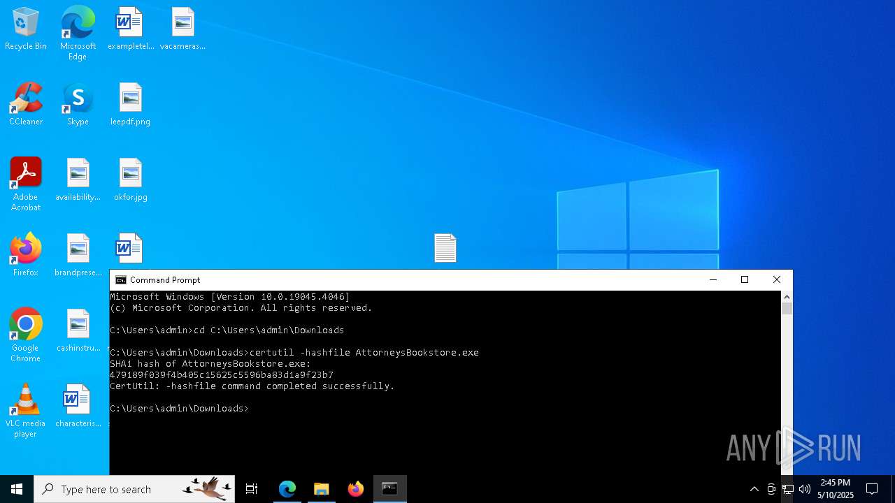Image resolution: width=895 pixels, height=503 pixels.
Task: Open the clock showing 2:45 PM
Action: pos(836,489)
